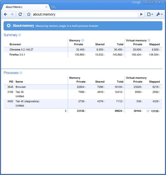Open the new tab plus button
Image resolution: width=166 pixels, height=175 pixels.
(x=53, y=7)
